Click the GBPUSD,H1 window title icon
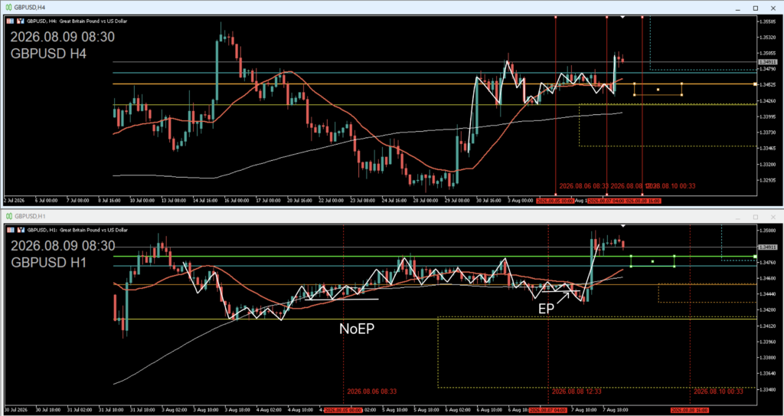The width and height of the screenshot is (784, 416). click(8, 217)
